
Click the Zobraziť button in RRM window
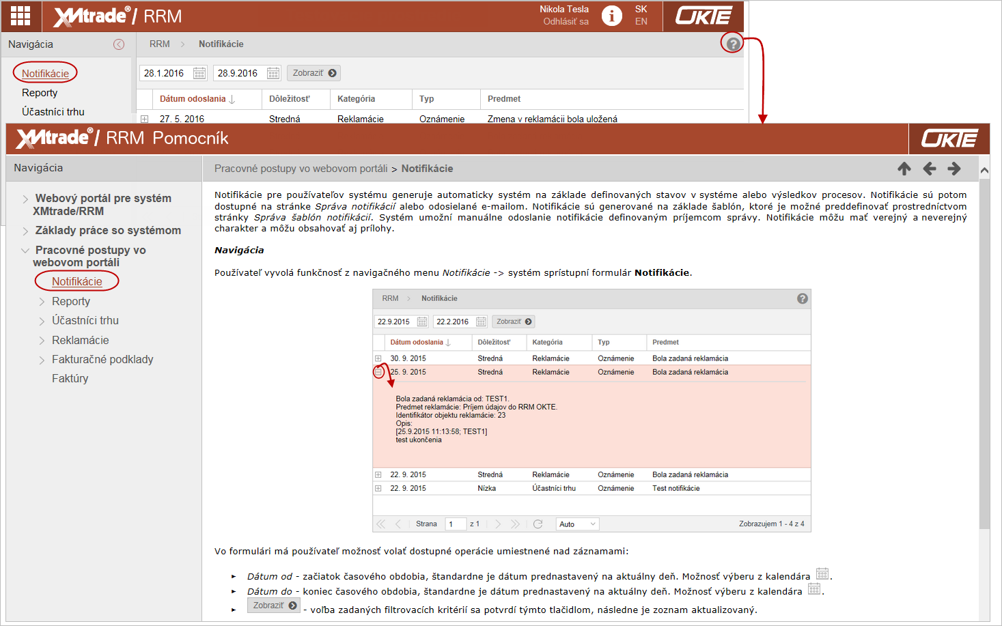(314, 73)
